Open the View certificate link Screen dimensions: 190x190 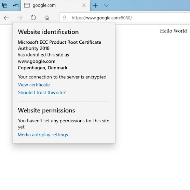click(x=34, y=85)
